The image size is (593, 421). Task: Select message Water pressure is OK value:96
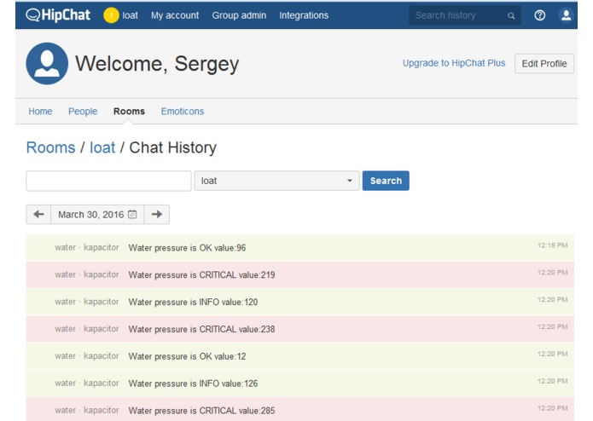click(299, 248)
